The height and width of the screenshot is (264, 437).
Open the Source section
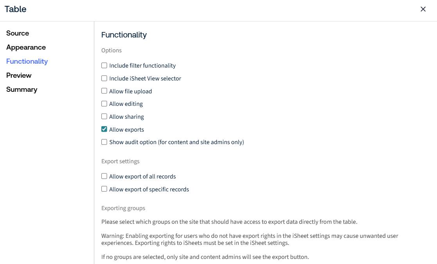tap(18, 33)
